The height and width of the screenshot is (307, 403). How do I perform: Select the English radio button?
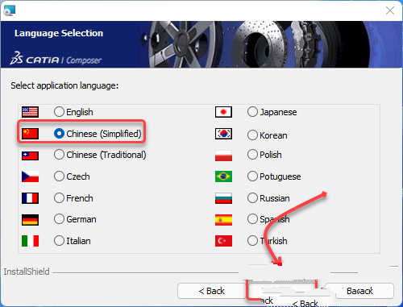[x=59, y=112]
